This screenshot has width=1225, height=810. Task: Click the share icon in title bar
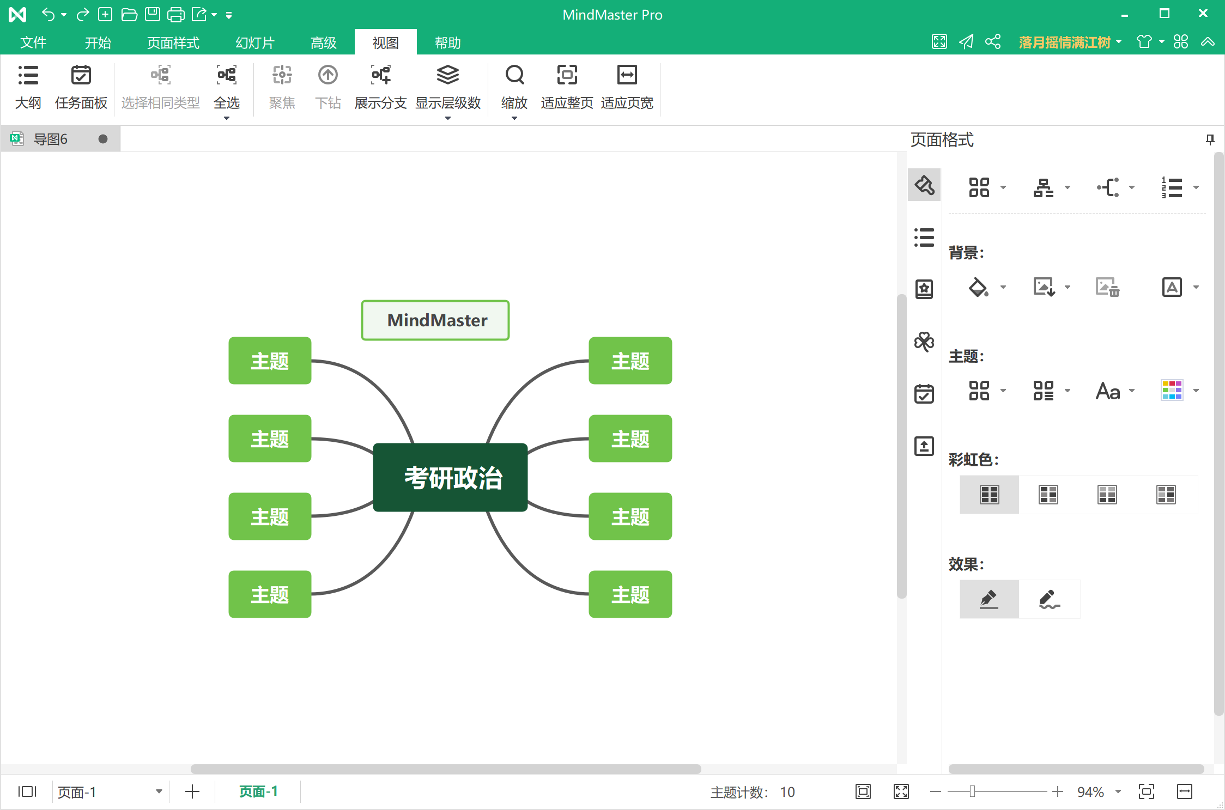(993, 42)
